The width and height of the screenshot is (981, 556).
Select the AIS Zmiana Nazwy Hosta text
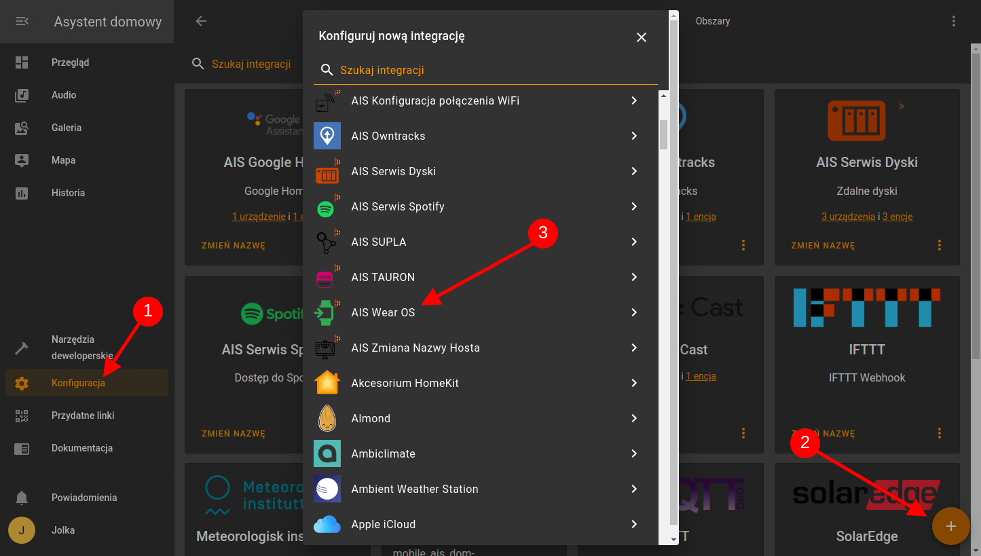click(415, 348)
